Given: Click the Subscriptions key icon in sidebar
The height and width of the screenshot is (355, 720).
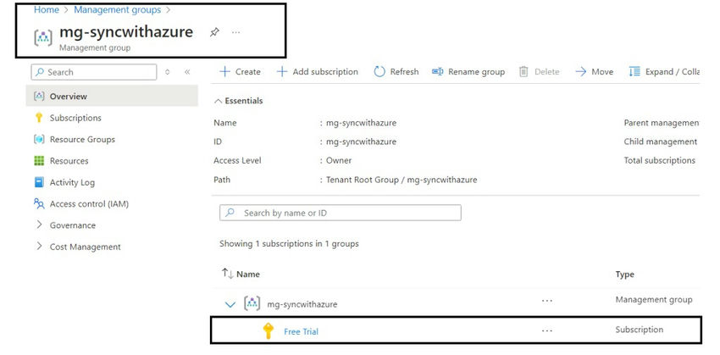Looking at the screenshot, I should pyautogui.click(x=39, y=118).
